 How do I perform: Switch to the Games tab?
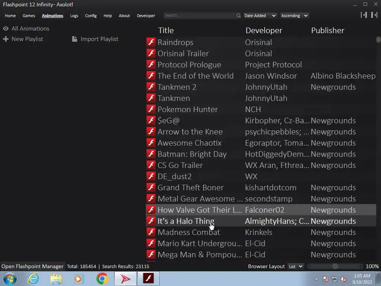29,16
